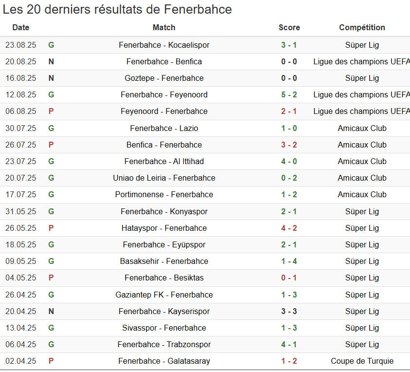Click the Coupe de Turquie competition label
The height and width of the screenshot is (372, 410).
(362, 361)
